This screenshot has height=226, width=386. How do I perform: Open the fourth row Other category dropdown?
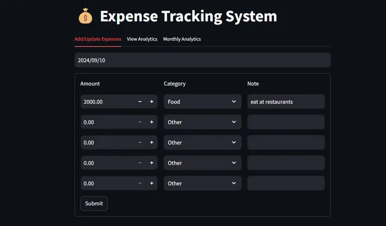coord(203,163)
